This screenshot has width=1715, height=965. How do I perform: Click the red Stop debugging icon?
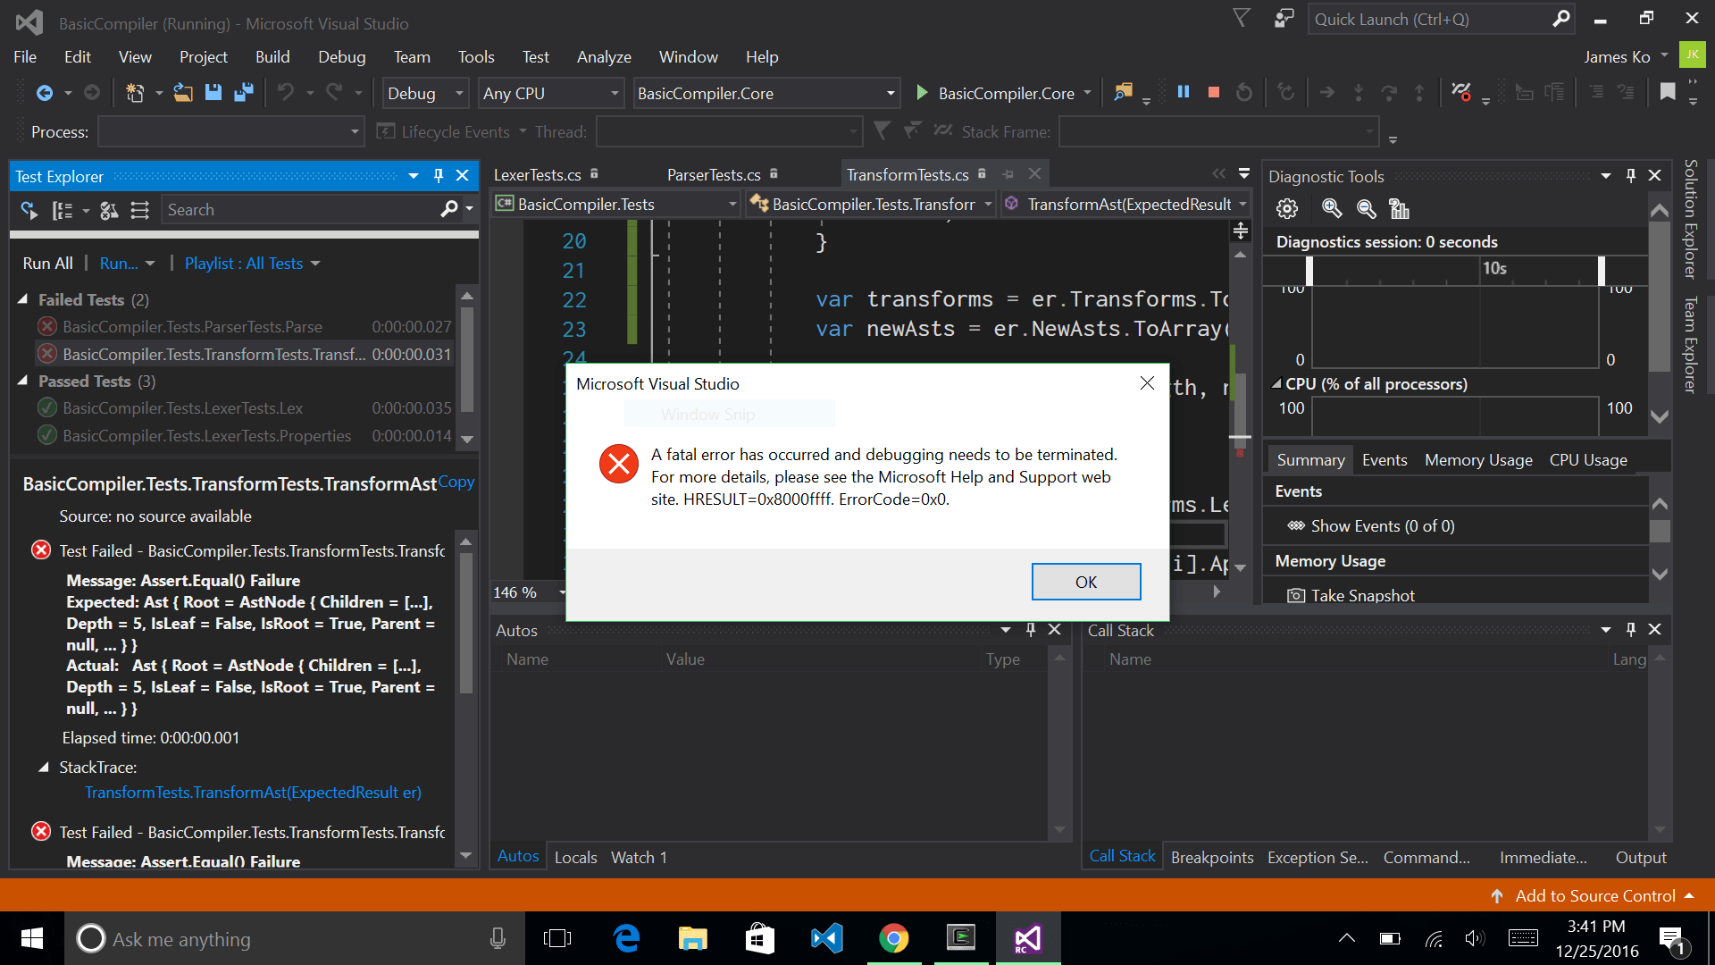click(x=1213, y=92)
